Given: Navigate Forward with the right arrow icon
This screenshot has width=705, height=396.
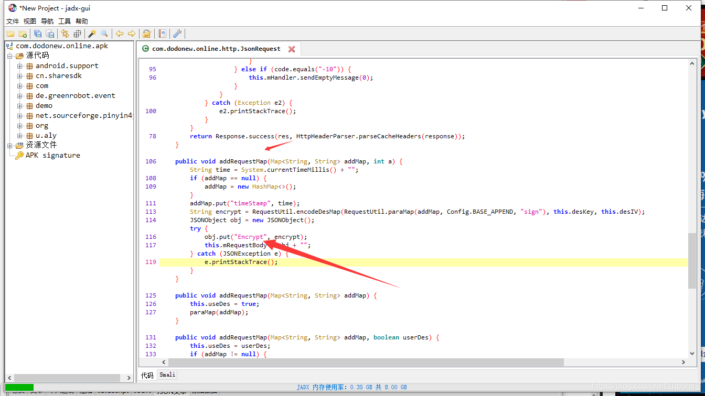Looking at the screenshot, I should point(132,34).
